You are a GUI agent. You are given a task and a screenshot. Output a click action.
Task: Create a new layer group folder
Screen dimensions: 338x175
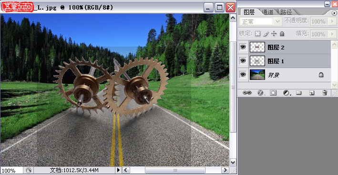pos(298,93)
